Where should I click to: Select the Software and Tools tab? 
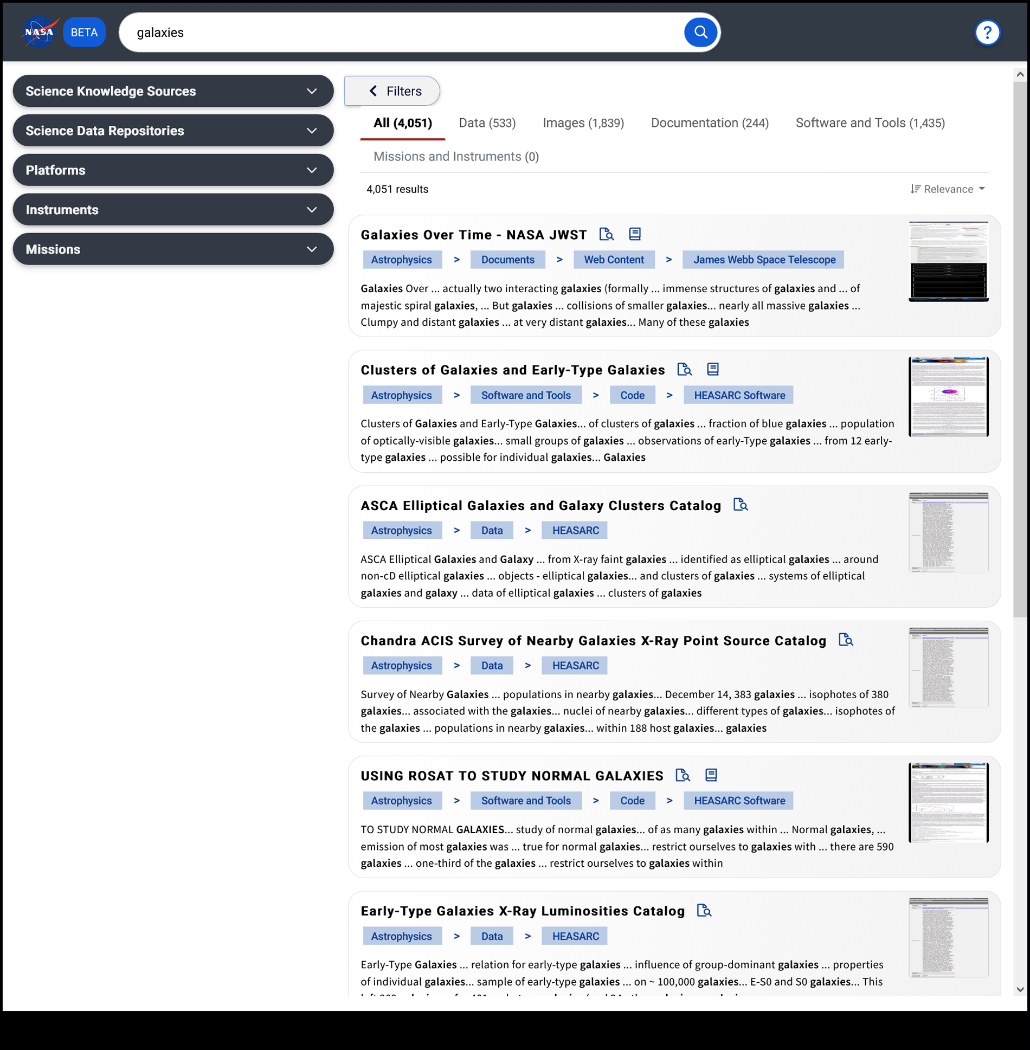click(870, 123)
